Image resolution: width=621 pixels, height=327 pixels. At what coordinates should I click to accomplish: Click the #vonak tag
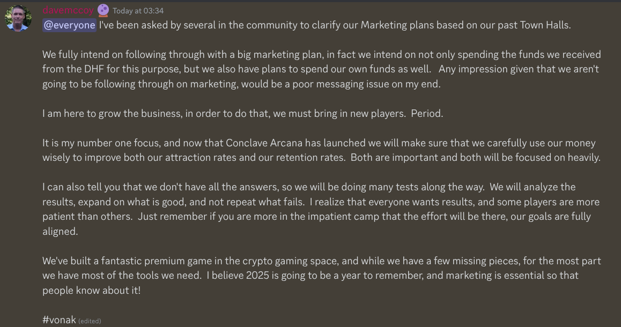coord(59,320)
